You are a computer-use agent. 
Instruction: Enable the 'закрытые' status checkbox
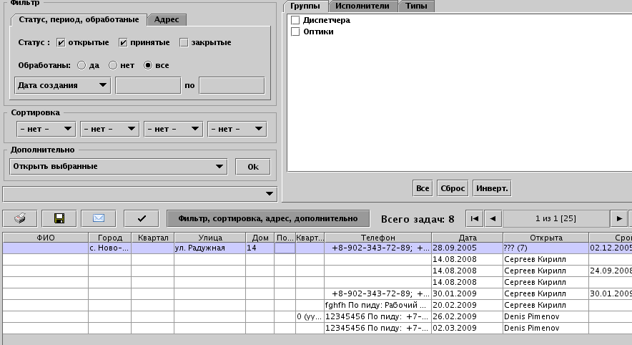184,42
